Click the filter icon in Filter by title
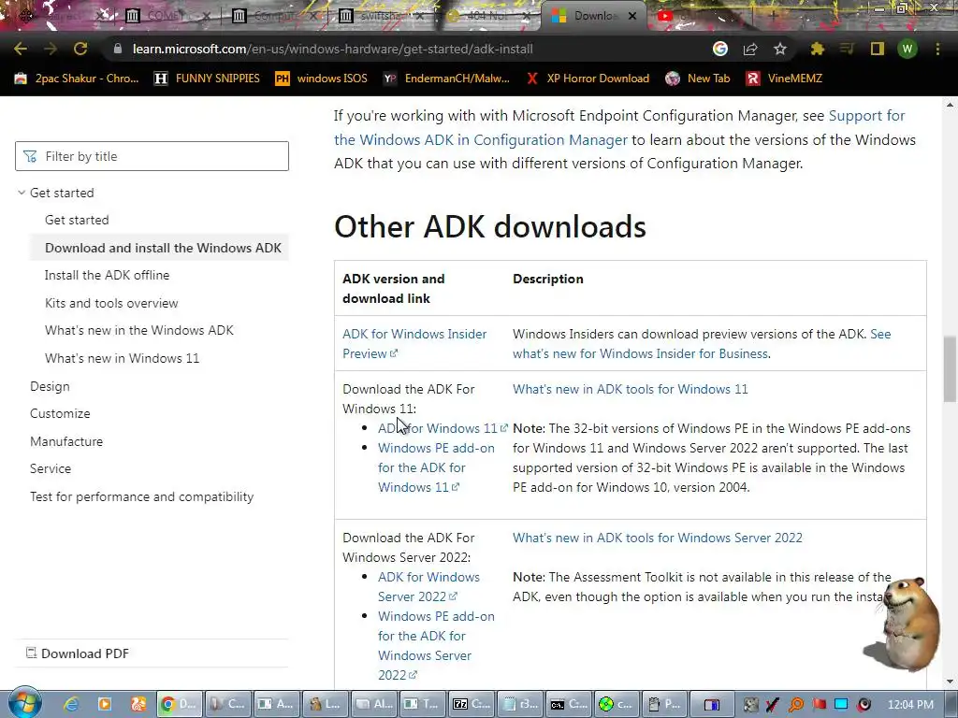The height and width of the screenshot is (718, 958). [x=30, y=156]
